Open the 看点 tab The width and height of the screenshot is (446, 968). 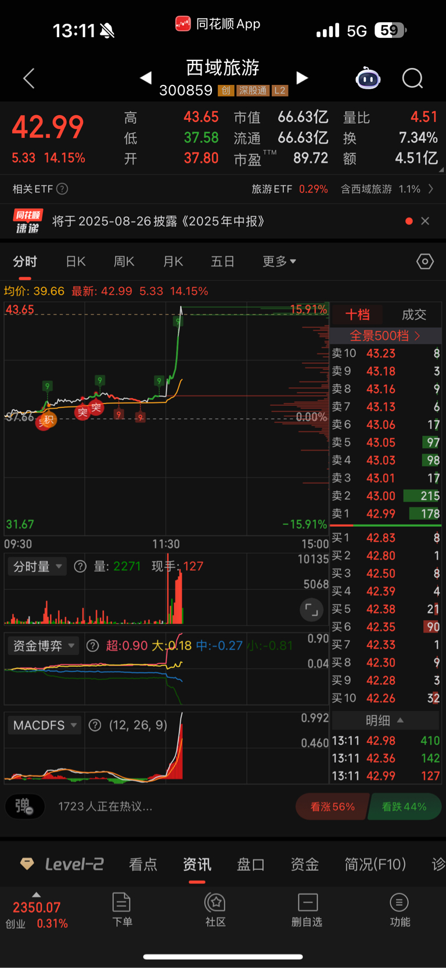click(143, 865)
